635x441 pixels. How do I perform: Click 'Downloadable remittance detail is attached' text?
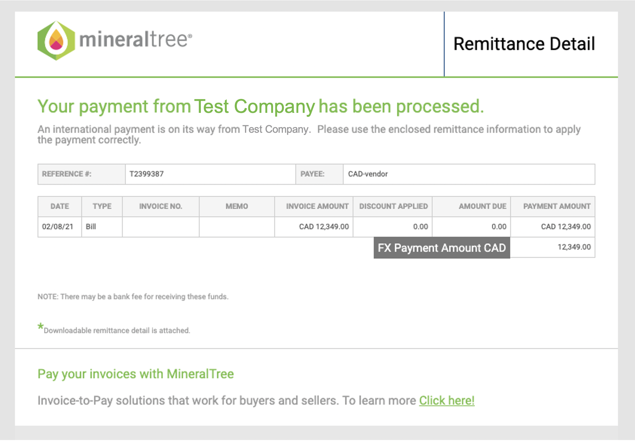pos(117,330)
